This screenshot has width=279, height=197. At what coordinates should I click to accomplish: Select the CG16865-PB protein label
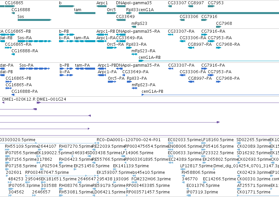tap(18, 78)
